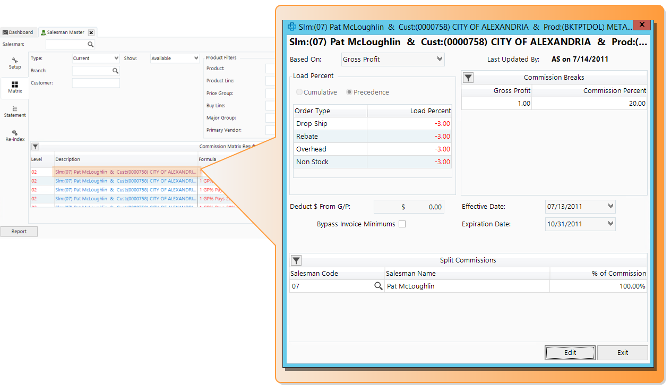The width and height of the screenshot is (671, 390).
Task: Click the filter funnel above Split Commissions
Action: [x=296, y=260]
